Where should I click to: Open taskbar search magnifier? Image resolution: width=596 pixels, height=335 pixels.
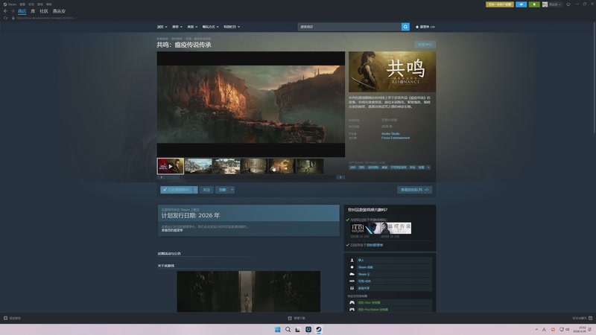point(288,329)
